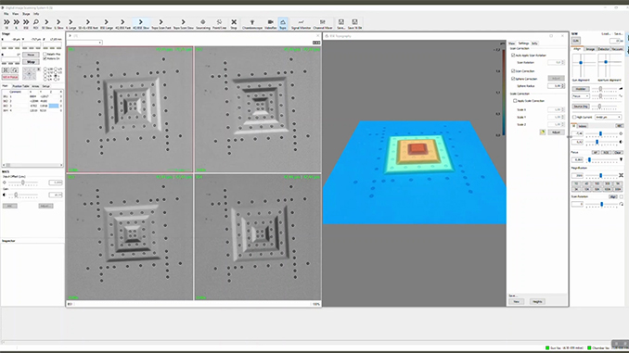Screen dimensions: 629x353
Task: Click the Save image toolbar icon
Action: (x=341, y=24)
